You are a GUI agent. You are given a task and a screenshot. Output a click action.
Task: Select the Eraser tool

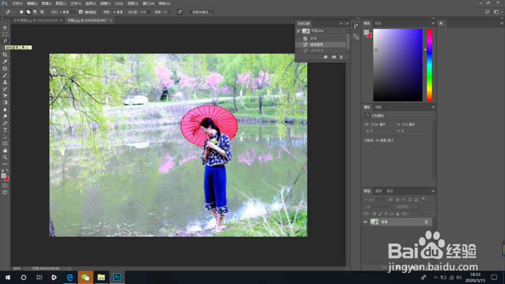(x=5, y=96)
